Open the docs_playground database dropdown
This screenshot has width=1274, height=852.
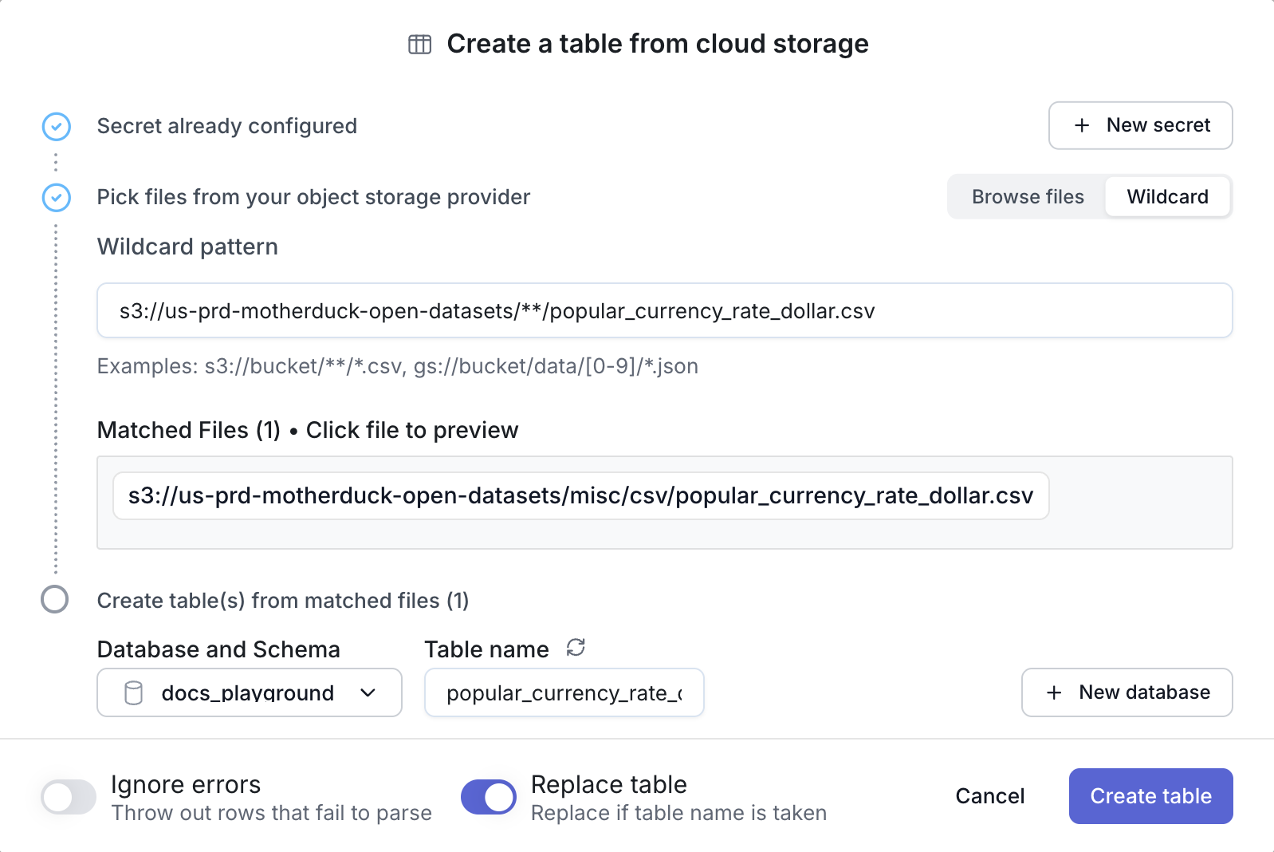click(248, 692)
